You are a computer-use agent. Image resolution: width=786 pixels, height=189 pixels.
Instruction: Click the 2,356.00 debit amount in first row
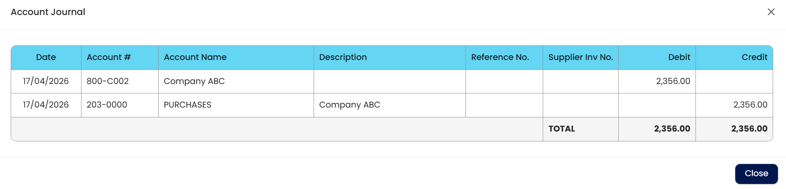point(673,81)
